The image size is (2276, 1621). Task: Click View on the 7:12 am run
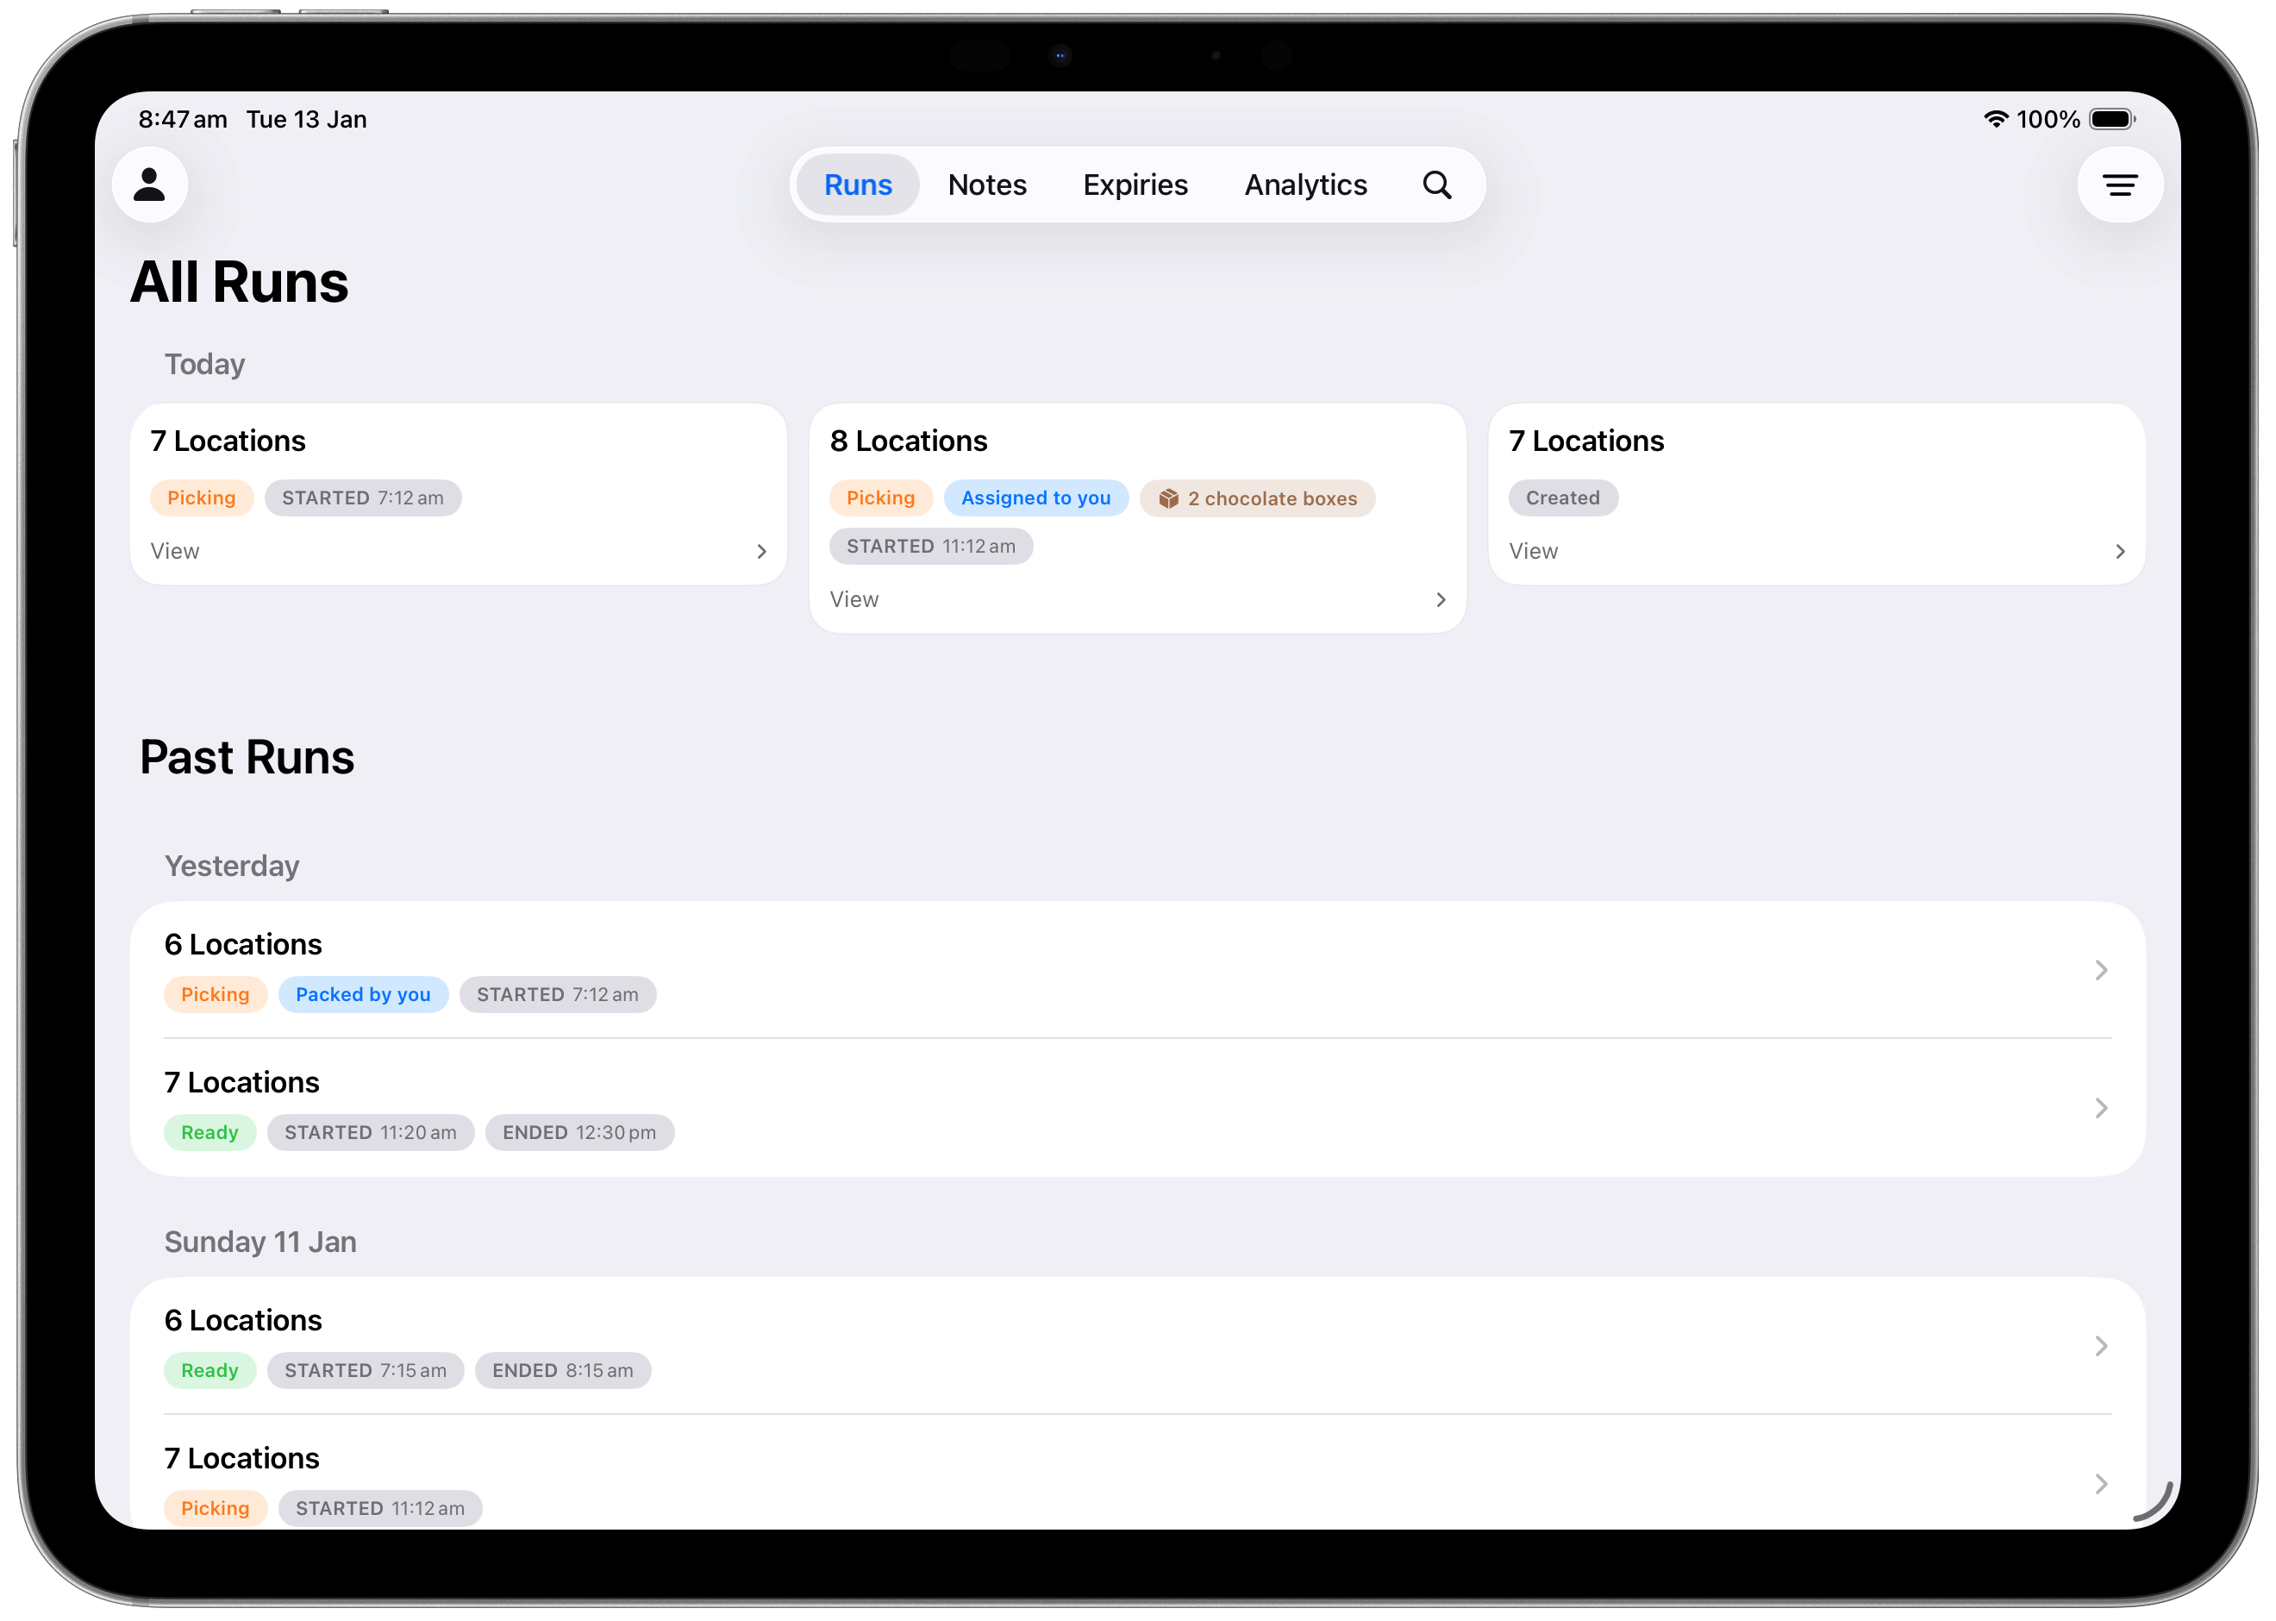pos(176,552)
